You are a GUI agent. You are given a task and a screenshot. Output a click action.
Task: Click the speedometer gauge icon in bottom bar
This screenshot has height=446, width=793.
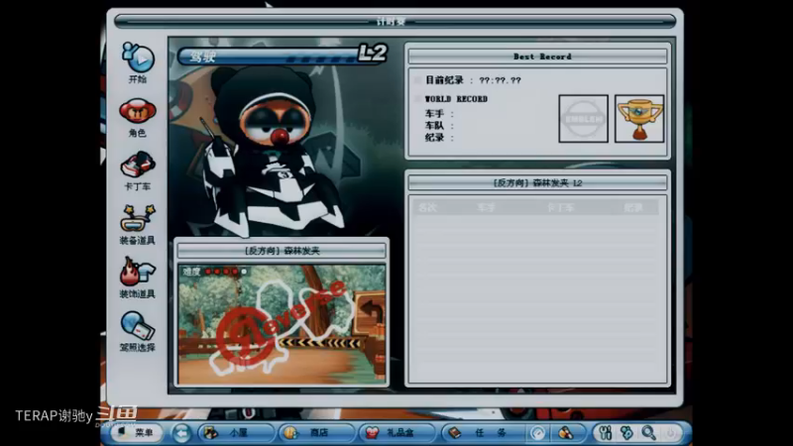[537, 433]
